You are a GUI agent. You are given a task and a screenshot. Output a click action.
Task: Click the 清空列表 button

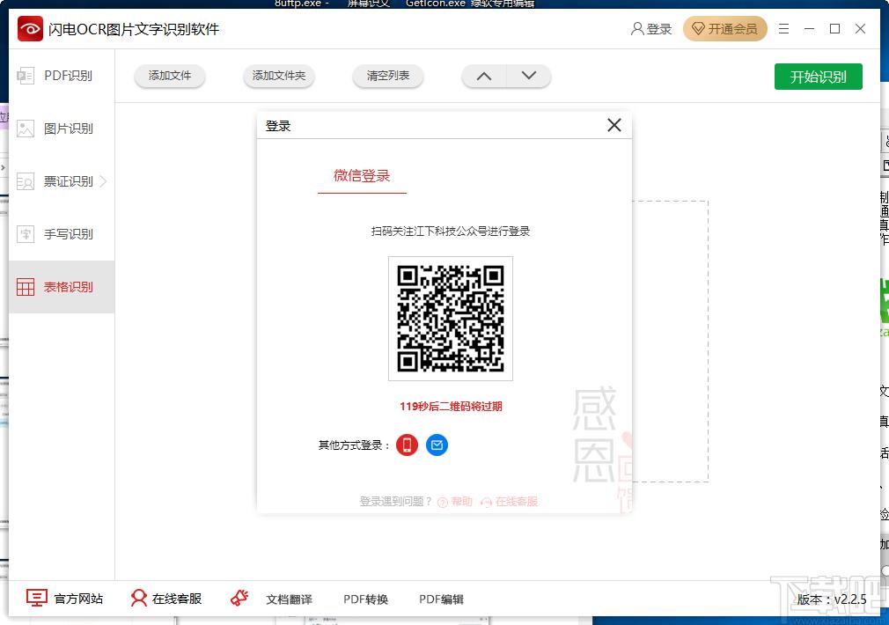tap(388, 76)
